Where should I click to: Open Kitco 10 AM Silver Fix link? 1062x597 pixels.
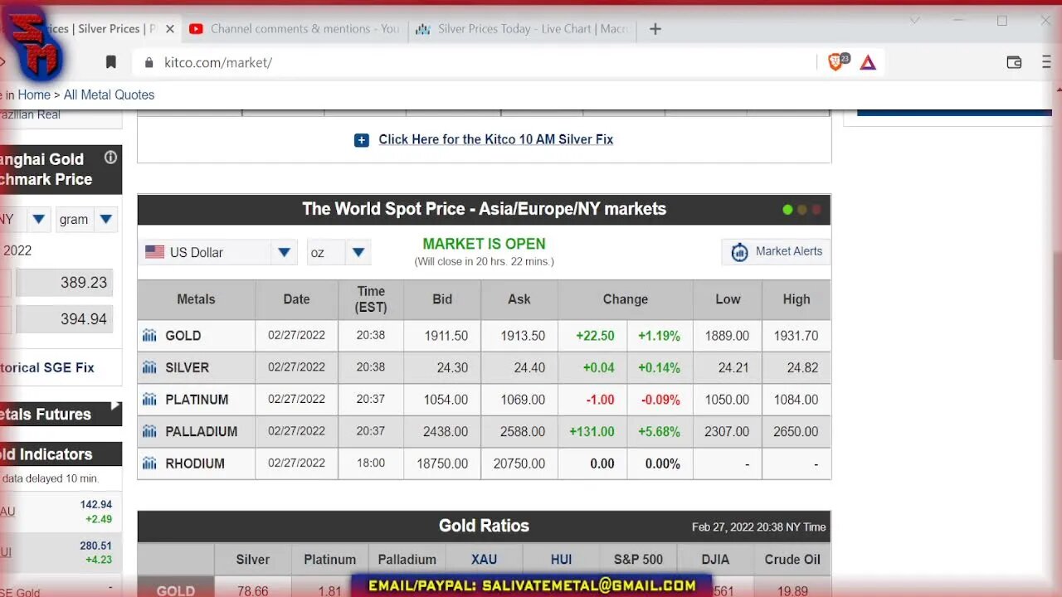coord(495,139)
